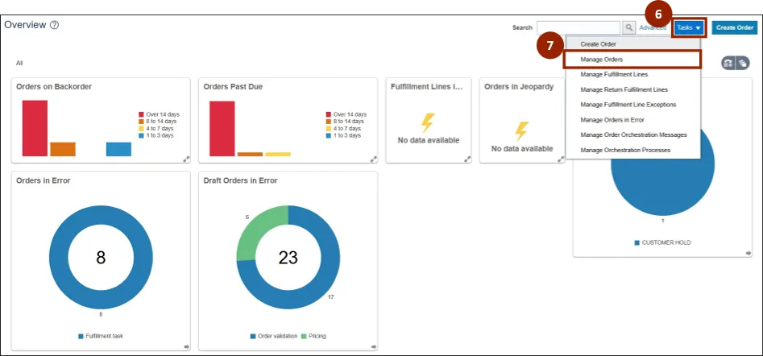Screen dimensions: 763x356
Task: Select Create Order from Tasks menu
Action: click(598, 44)
